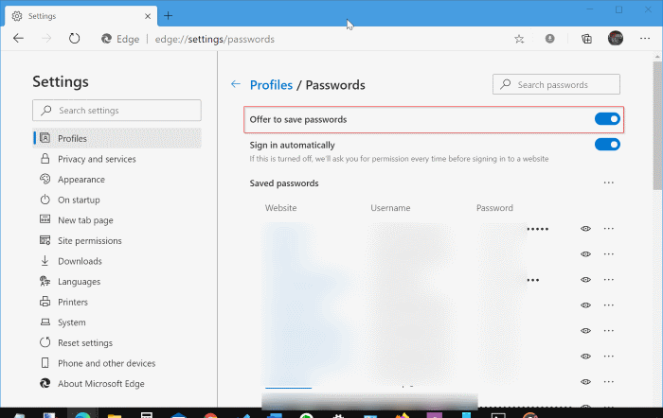
Task: Click the Privacy lock icon
Action: pos(45,158)
